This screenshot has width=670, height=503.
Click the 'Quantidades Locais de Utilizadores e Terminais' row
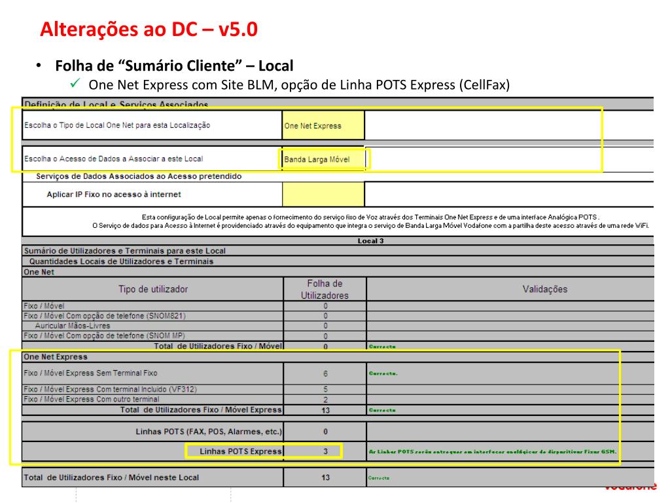tap(338, 261)
